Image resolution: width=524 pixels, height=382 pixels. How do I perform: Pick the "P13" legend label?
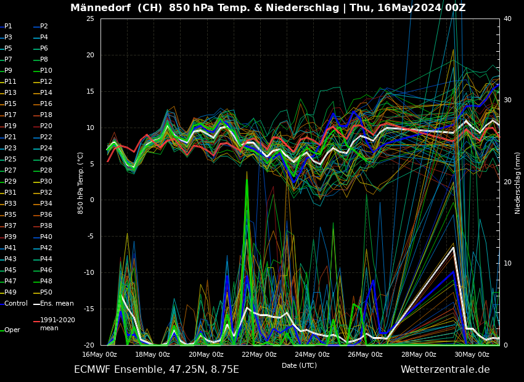pos(10,92)
